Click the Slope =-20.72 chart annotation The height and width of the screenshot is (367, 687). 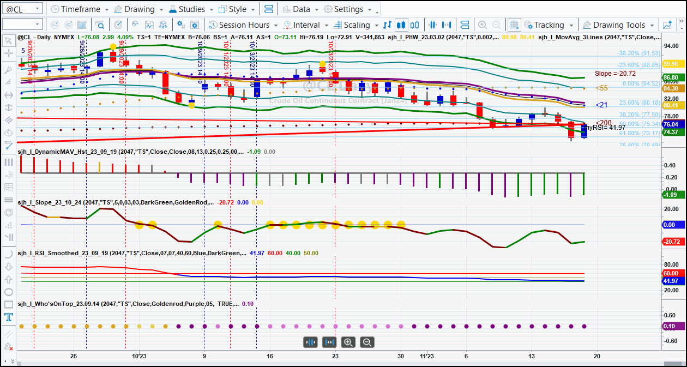615,73
